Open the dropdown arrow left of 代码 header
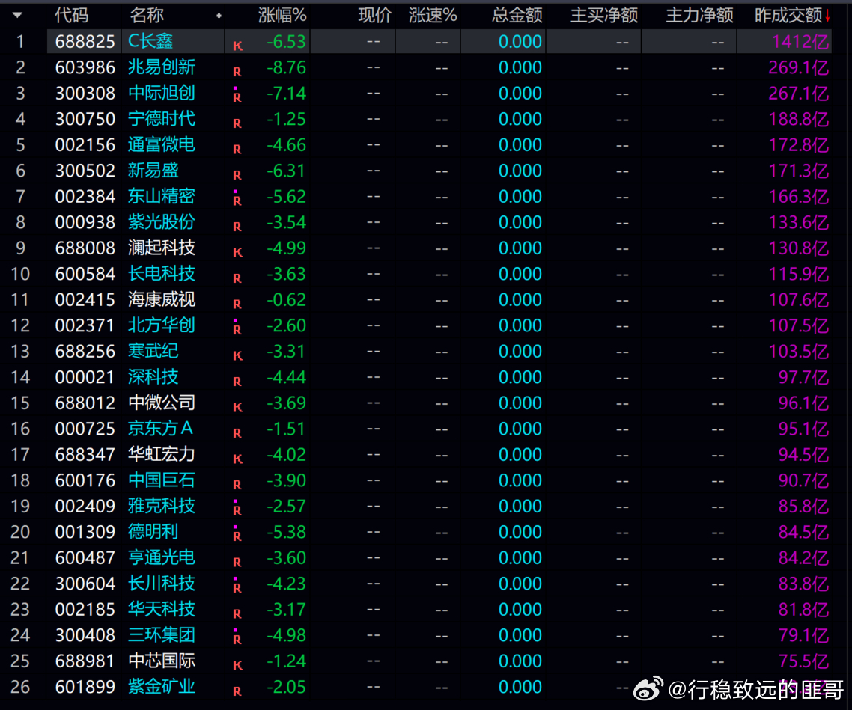Screen dimensions: 852x710 pos(17,15)
